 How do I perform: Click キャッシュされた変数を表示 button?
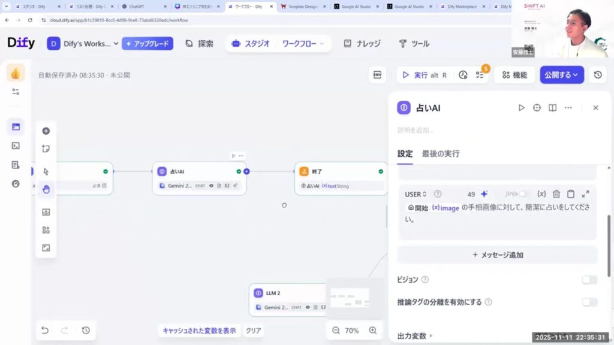tap(199, 331)
